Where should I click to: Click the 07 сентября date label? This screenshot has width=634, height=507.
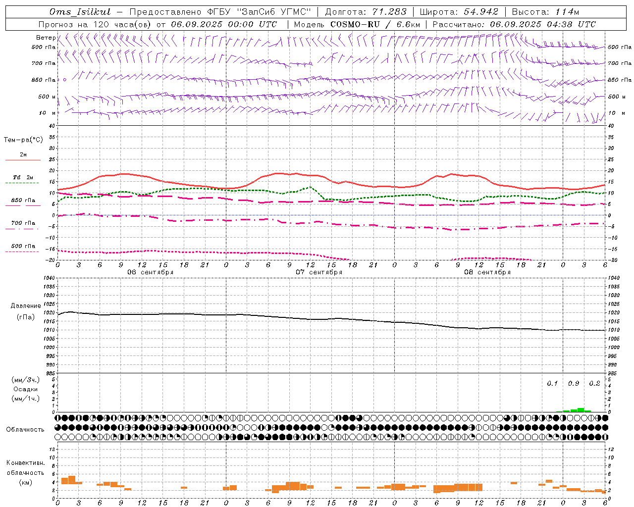pyautogui.click(x=319, y=272)
